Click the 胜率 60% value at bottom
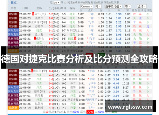The image size is (159, 115). 76,112
